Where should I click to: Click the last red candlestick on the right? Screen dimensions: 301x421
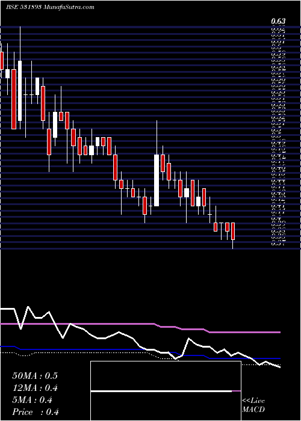tap(233, 231)
